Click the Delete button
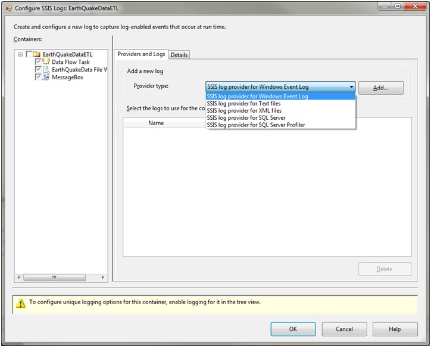This screenshot has height=347, width=431. 385,269
